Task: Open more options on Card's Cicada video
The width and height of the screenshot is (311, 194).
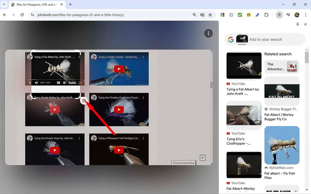Action: pyautogui.click(x=143, y=57)
